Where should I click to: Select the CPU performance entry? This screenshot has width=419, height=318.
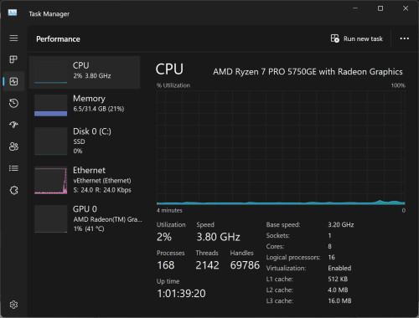tap(85, 72)
